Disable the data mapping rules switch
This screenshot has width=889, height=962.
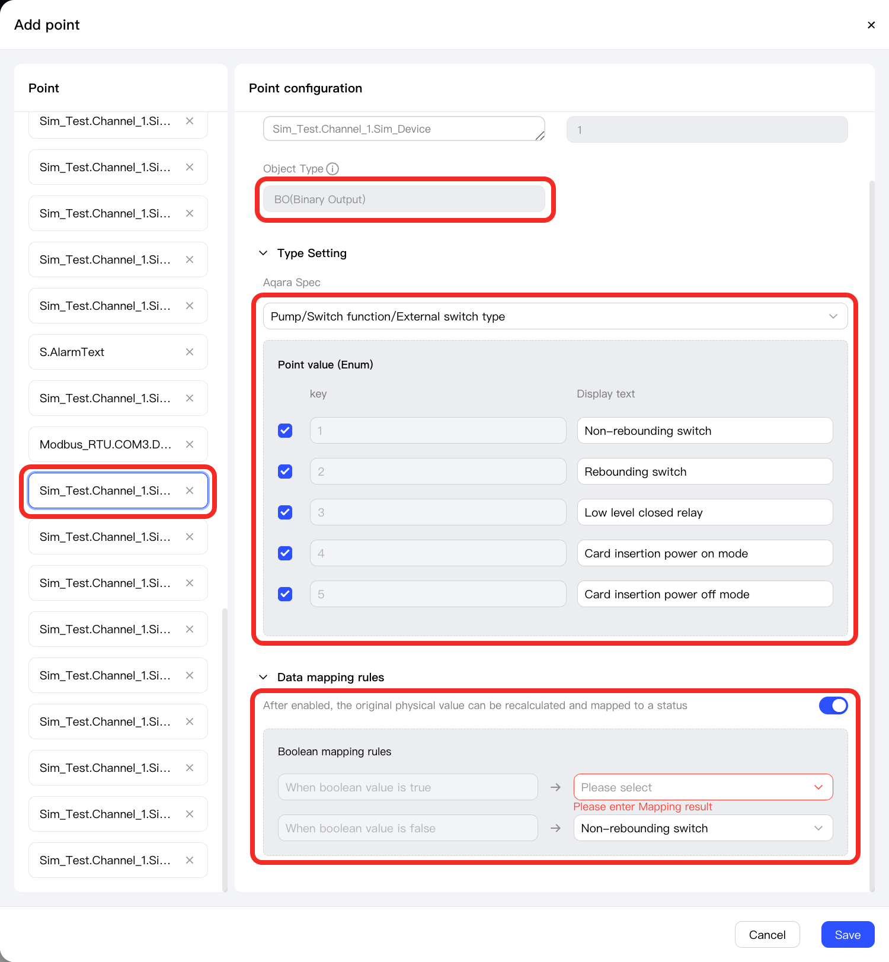(833, 706)
